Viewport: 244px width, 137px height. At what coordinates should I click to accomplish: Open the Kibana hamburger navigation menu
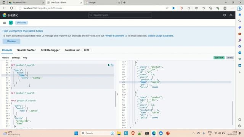coord(4,23)
